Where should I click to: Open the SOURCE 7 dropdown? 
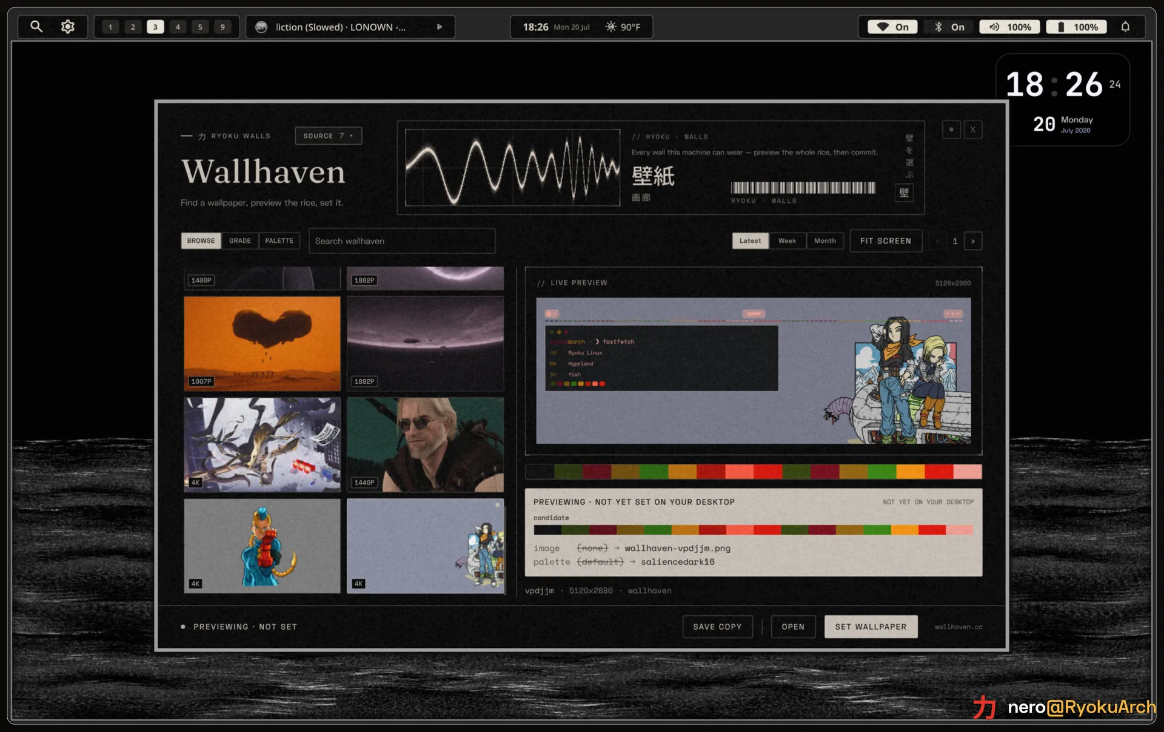pyautogui.click(x=329, y=136)
